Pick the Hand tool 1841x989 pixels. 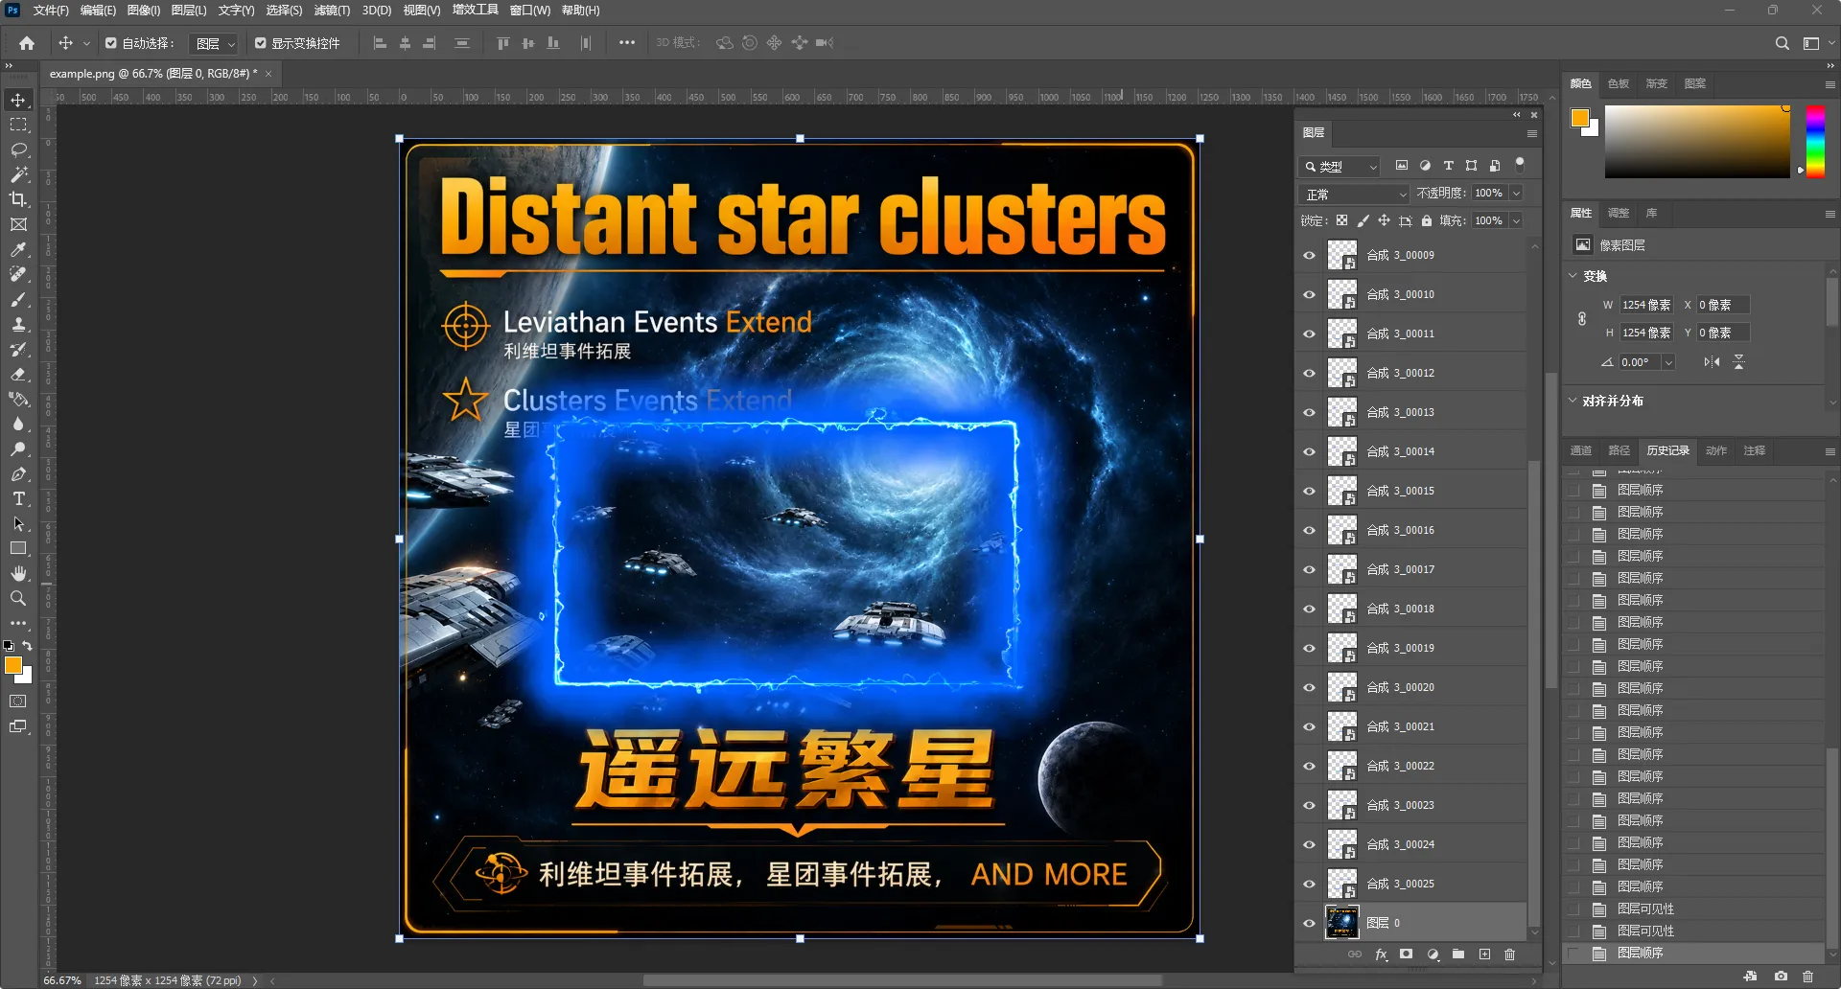tap(18, 573)
